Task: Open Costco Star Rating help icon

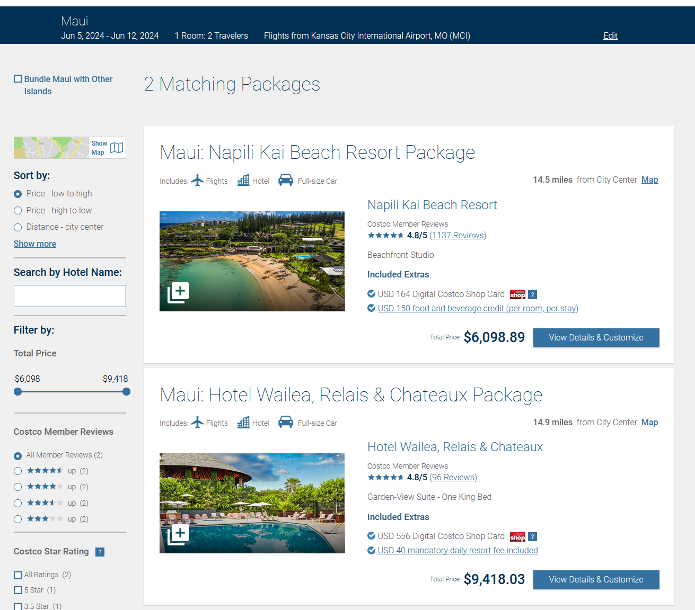Action: (x=100, y=552)
